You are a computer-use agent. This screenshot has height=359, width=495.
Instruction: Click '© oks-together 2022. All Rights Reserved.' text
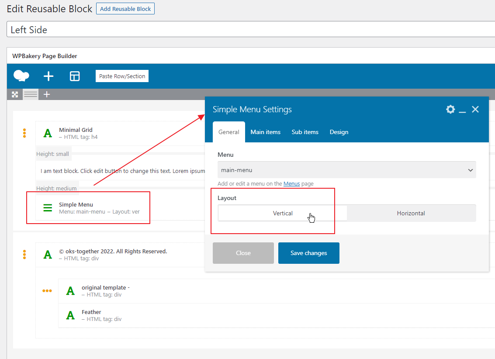[x=113, y=251]
